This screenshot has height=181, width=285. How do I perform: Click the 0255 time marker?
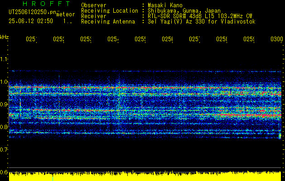coord(140,39)
